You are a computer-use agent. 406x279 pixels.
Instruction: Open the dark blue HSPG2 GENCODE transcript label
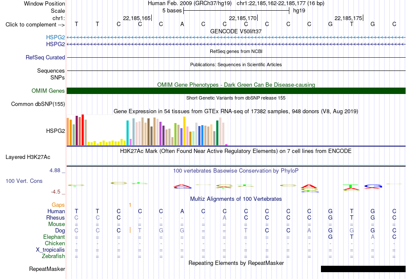(x=56, y=44)
